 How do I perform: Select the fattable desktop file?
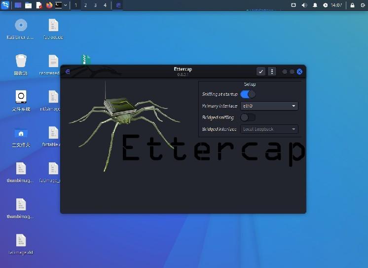pos(51,136)
